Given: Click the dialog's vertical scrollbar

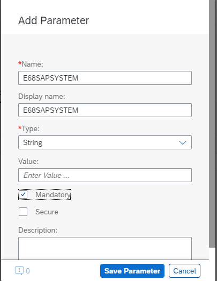Looking at the screenshot, I should pyautogui.click(x=212, y=124).
